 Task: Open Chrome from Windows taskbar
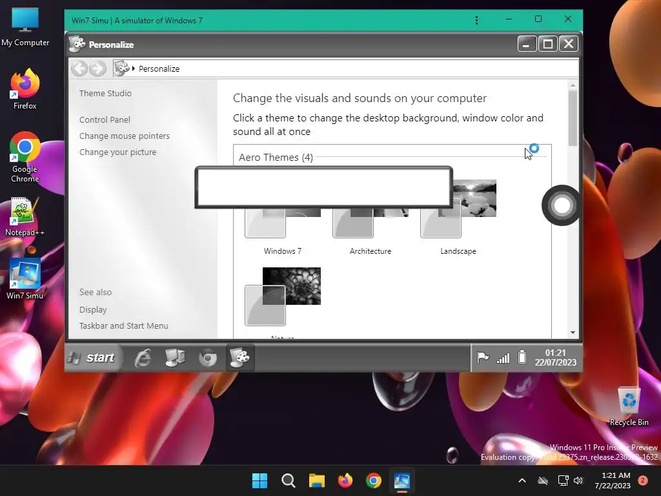[x=374, y=480]
